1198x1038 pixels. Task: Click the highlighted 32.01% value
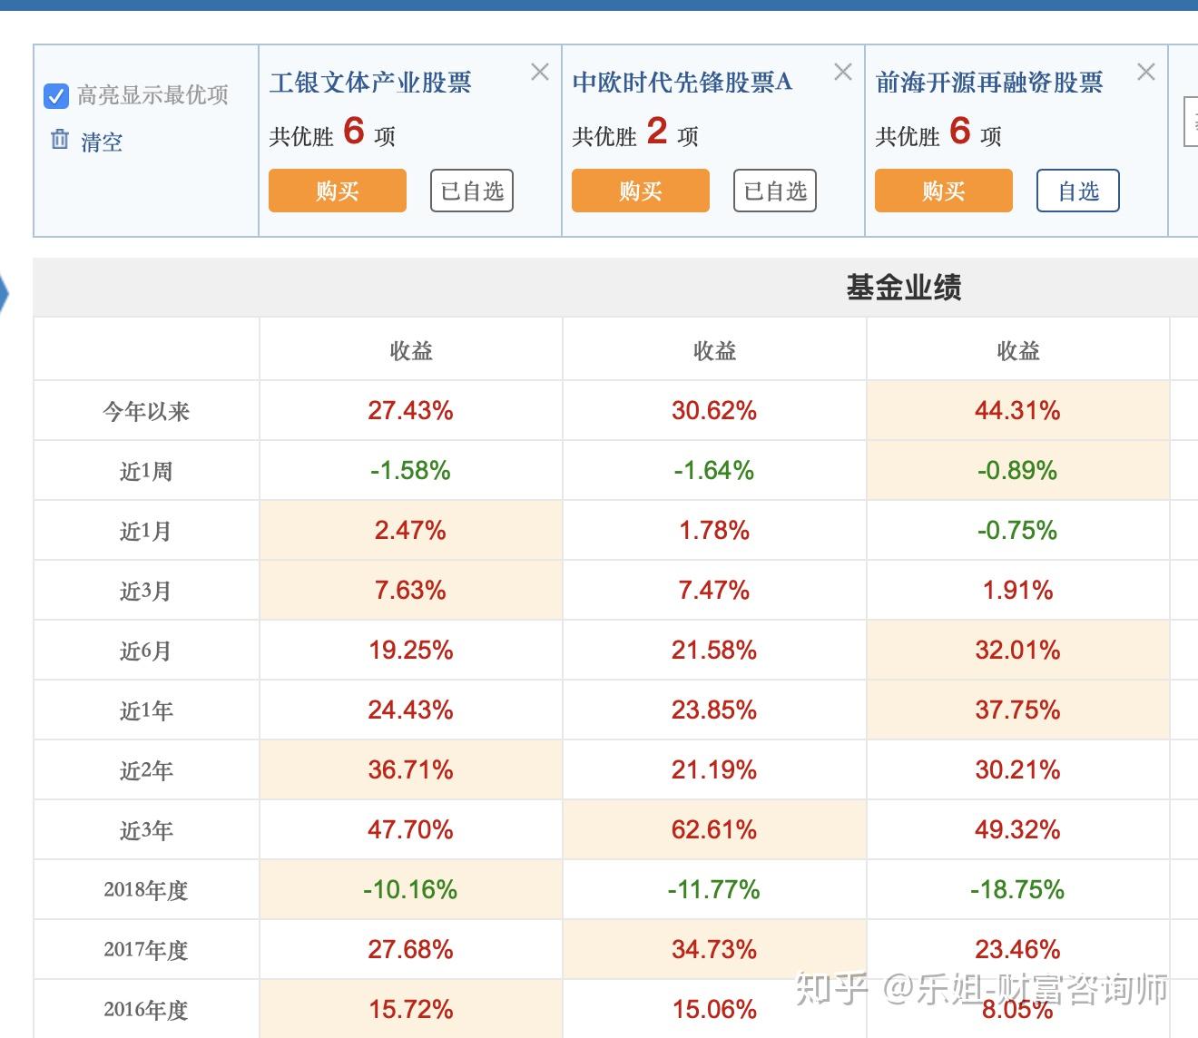pos(1017,650)
